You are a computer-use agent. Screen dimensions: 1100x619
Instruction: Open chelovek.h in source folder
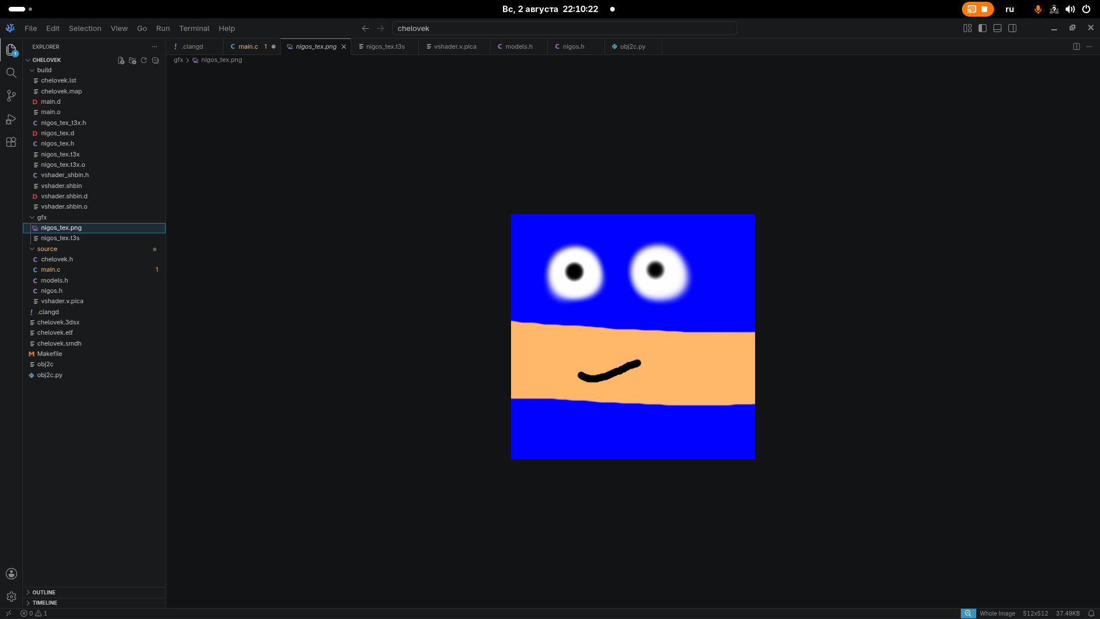point(94,260)
